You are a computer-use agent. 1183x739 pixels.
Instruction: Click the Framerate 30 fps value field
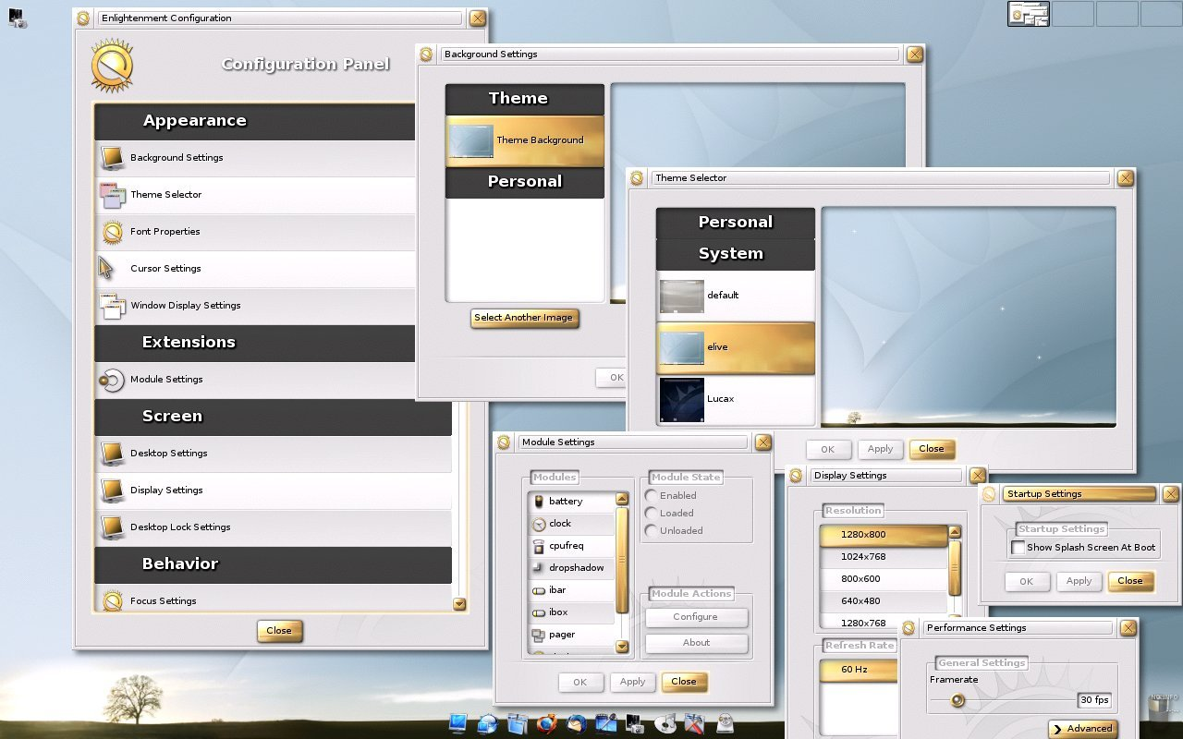tap(1094, 700)
